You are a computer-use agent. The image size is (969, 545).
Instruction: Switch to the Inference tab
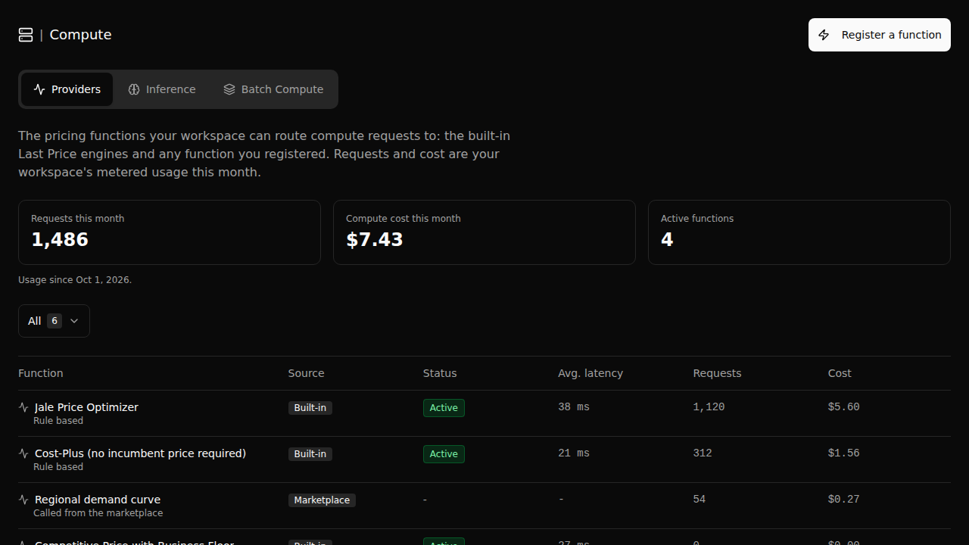(161, 89)
